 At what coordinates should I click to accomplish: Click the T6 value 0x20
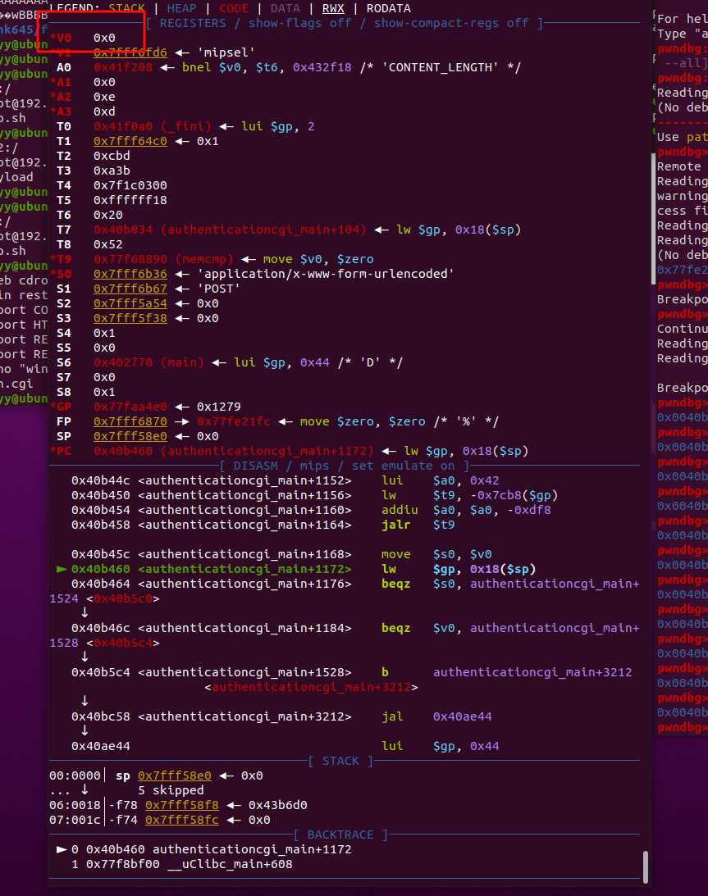pyautogui.click(x=108, y=216)
